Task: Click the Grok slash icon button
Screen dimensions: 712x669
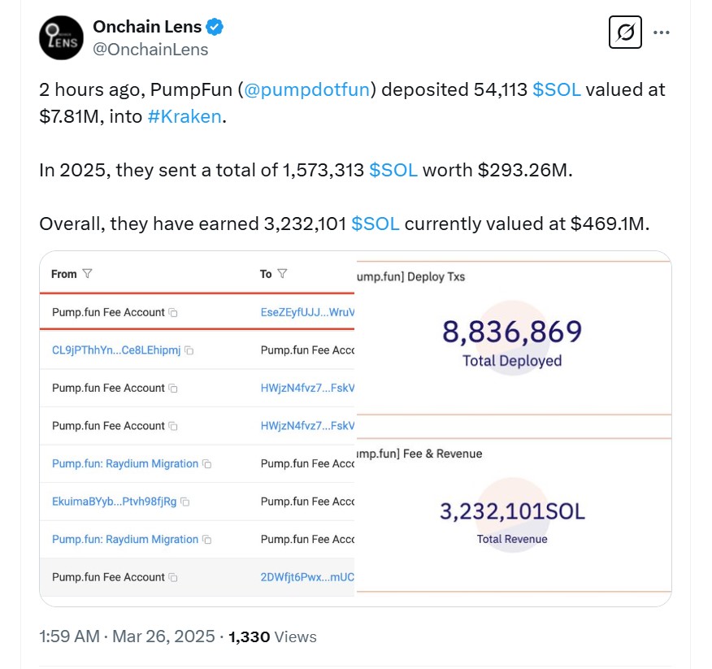Action: click(625, 33)
